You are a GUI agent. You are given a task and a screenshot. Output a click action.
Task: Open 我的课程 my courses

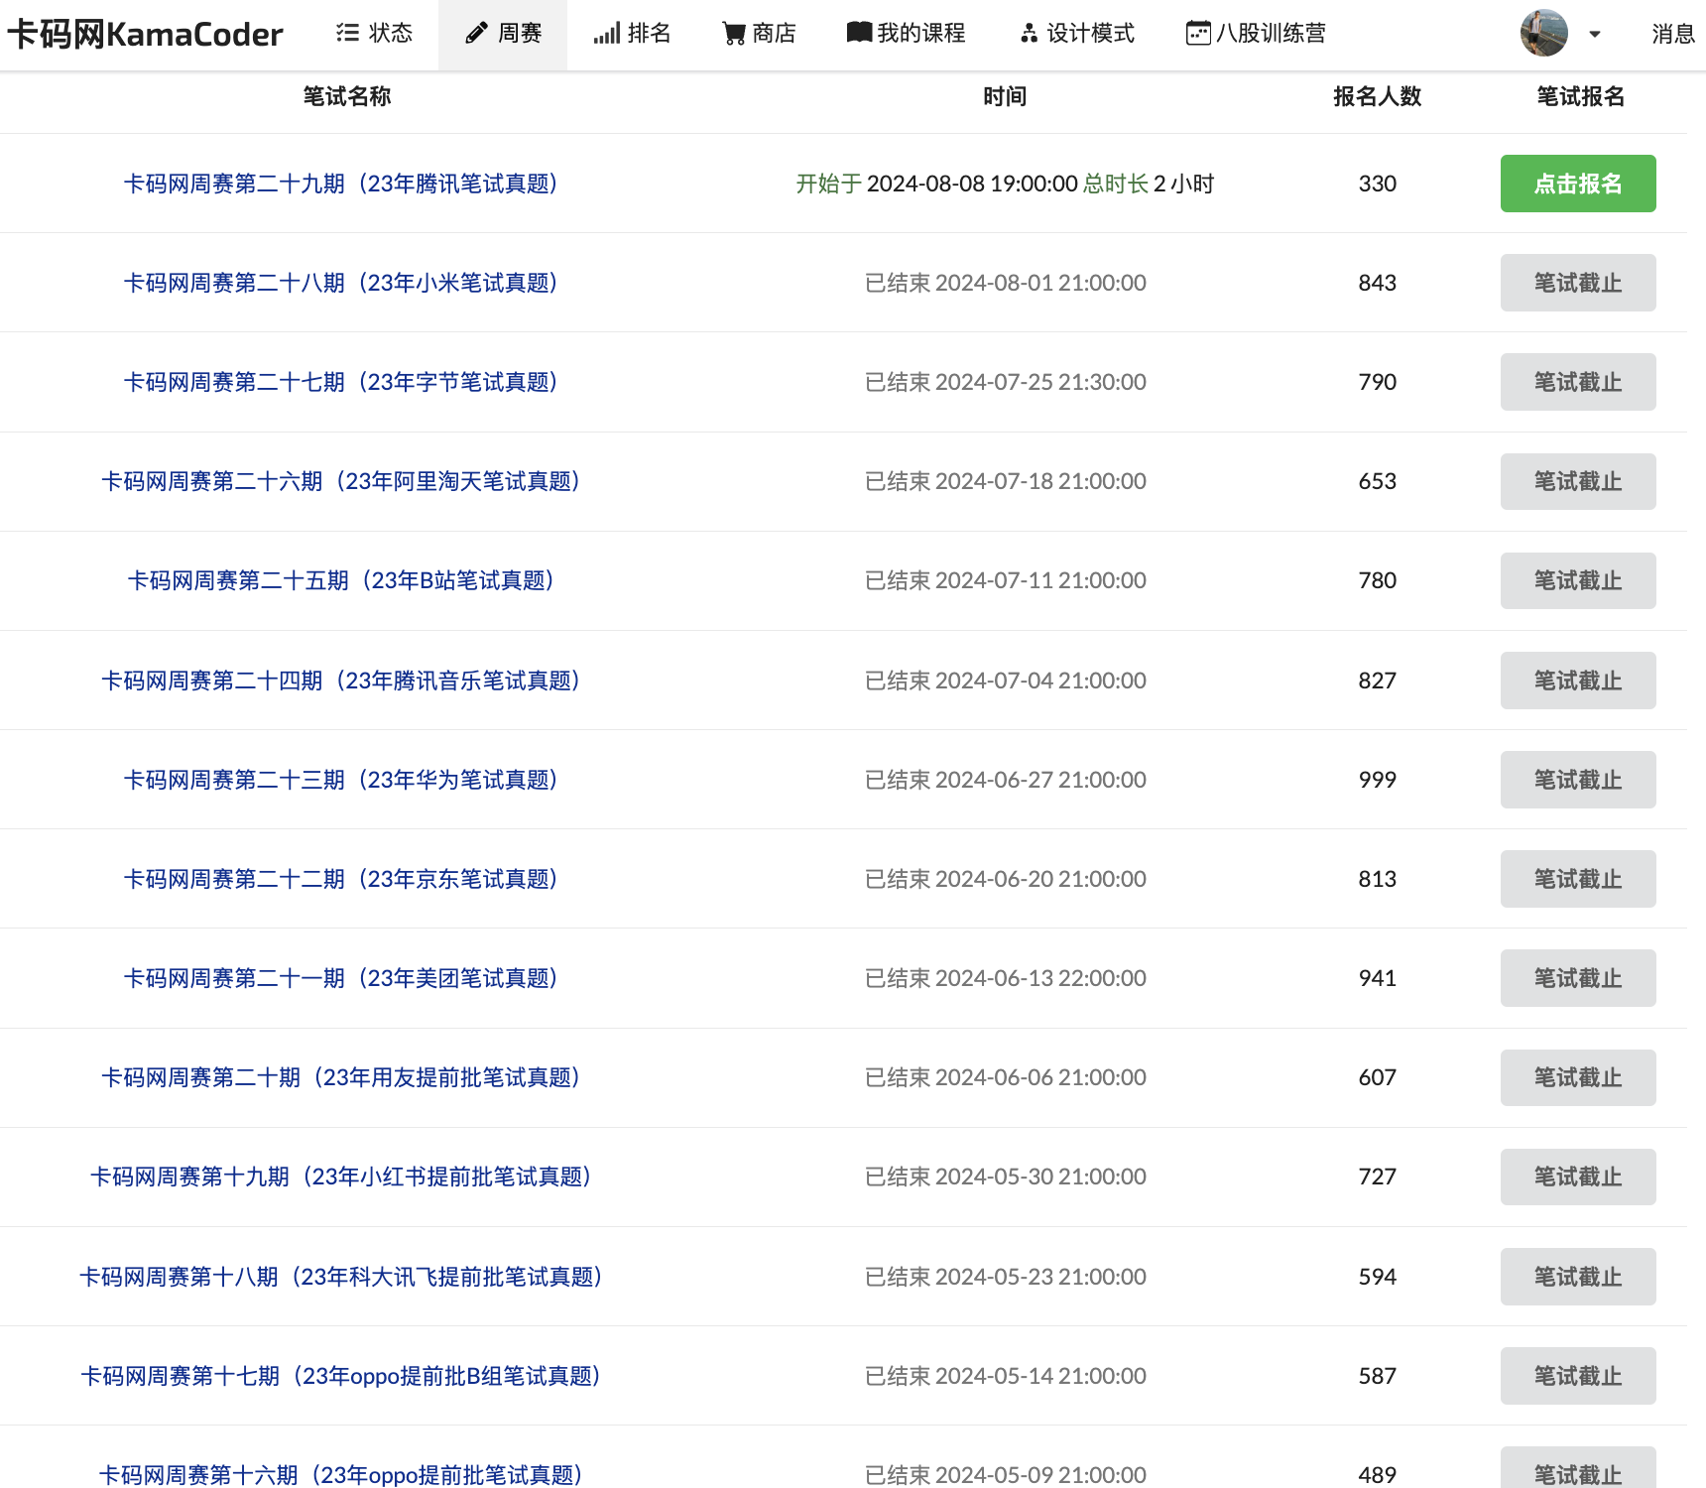click(906, 33)
